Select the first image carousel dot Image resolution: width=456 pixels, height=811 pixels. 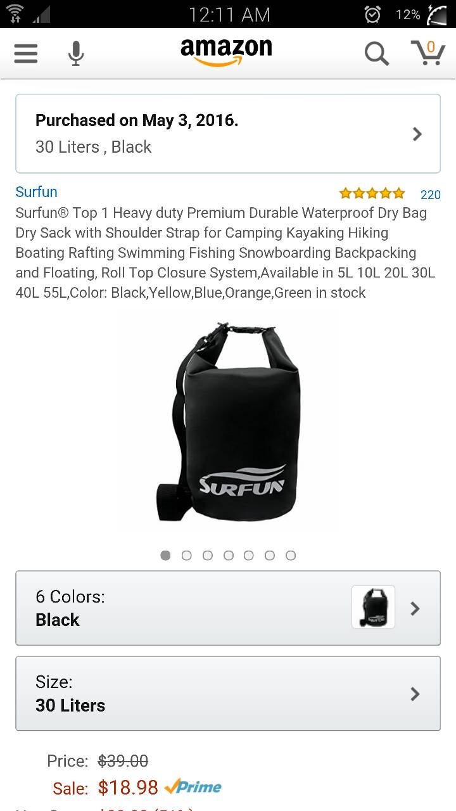point(166,555)
